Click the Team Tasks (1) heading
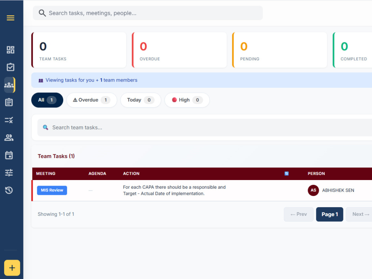The height and width of the screenshot is (279, 372). click(56, 156)
